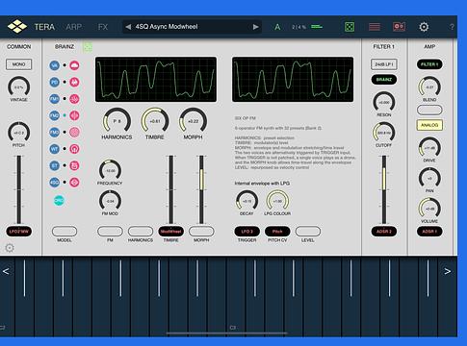Open the LFO 3 TRIGGER source selector
Viewport: 467px width, 346px height.
pyautogui.click(x=247, y=232)
